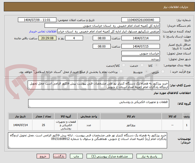The height and width of the screenshot is (163, 195).
Task: Click the عدد unit cell
Action: [89, 125]
